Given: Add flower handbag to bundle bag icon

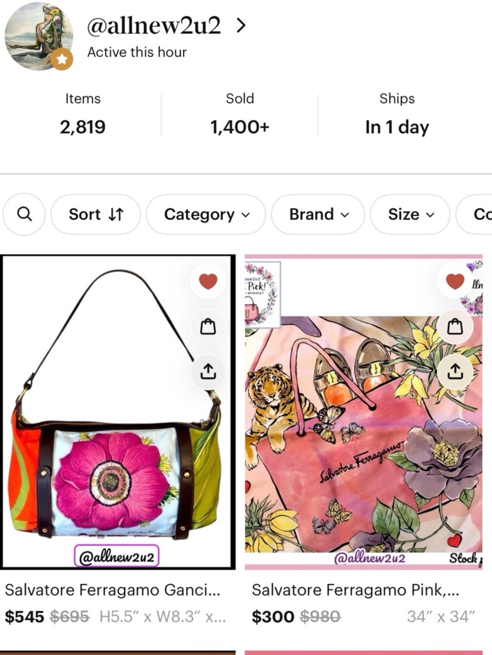Looking at the screenshot, I should click(208, 326).
